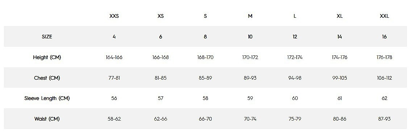Screen dimensions: 413x134
Task: Select height range 172-174
Action: click(x=295, y=57)
